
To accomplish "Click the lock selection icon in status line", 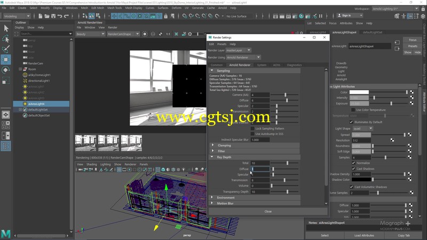I will [x=166, y=17].
